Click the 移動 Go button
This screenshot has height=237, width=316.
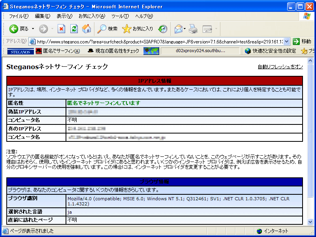tap(302, 41)
